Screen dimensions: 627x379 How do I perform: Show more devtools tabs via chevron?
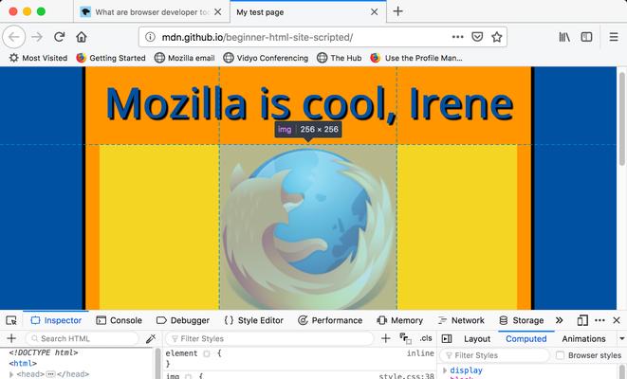click(x=559, y=320)
